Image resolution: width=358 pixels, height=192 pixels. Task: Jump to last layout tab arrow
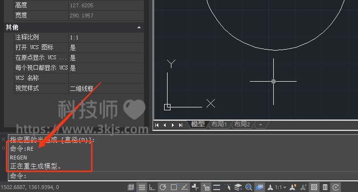coord(181,125)
